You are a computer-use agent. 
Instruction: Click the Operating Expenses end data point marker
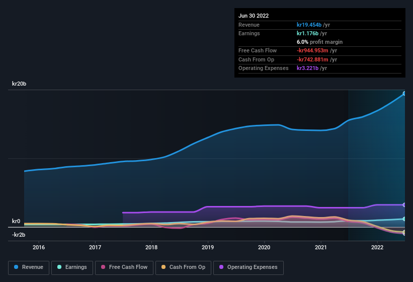point(404,205)
